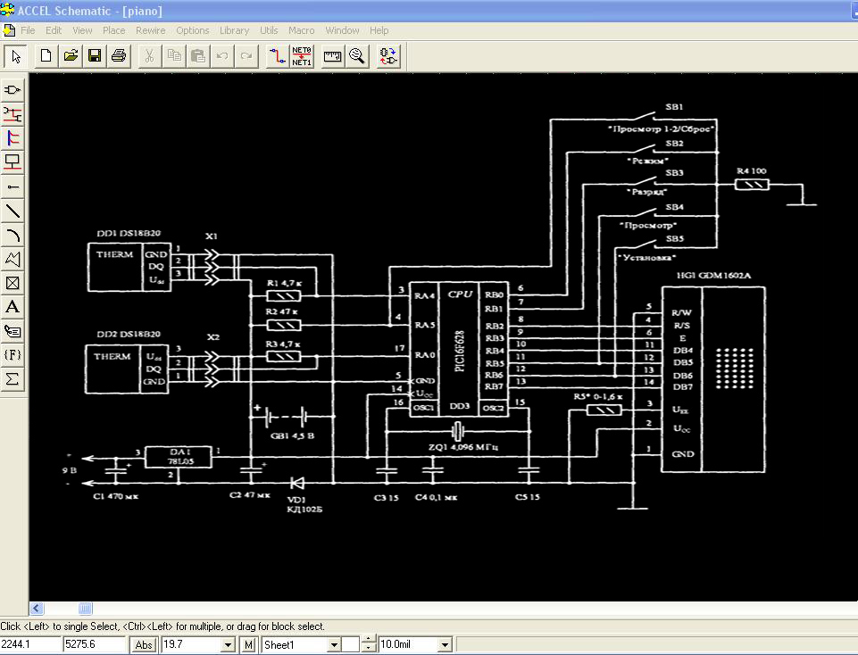This screenshot has height=655, width=858.
Task: Open the 19.7 value dropdown
Action: (228, 644)
